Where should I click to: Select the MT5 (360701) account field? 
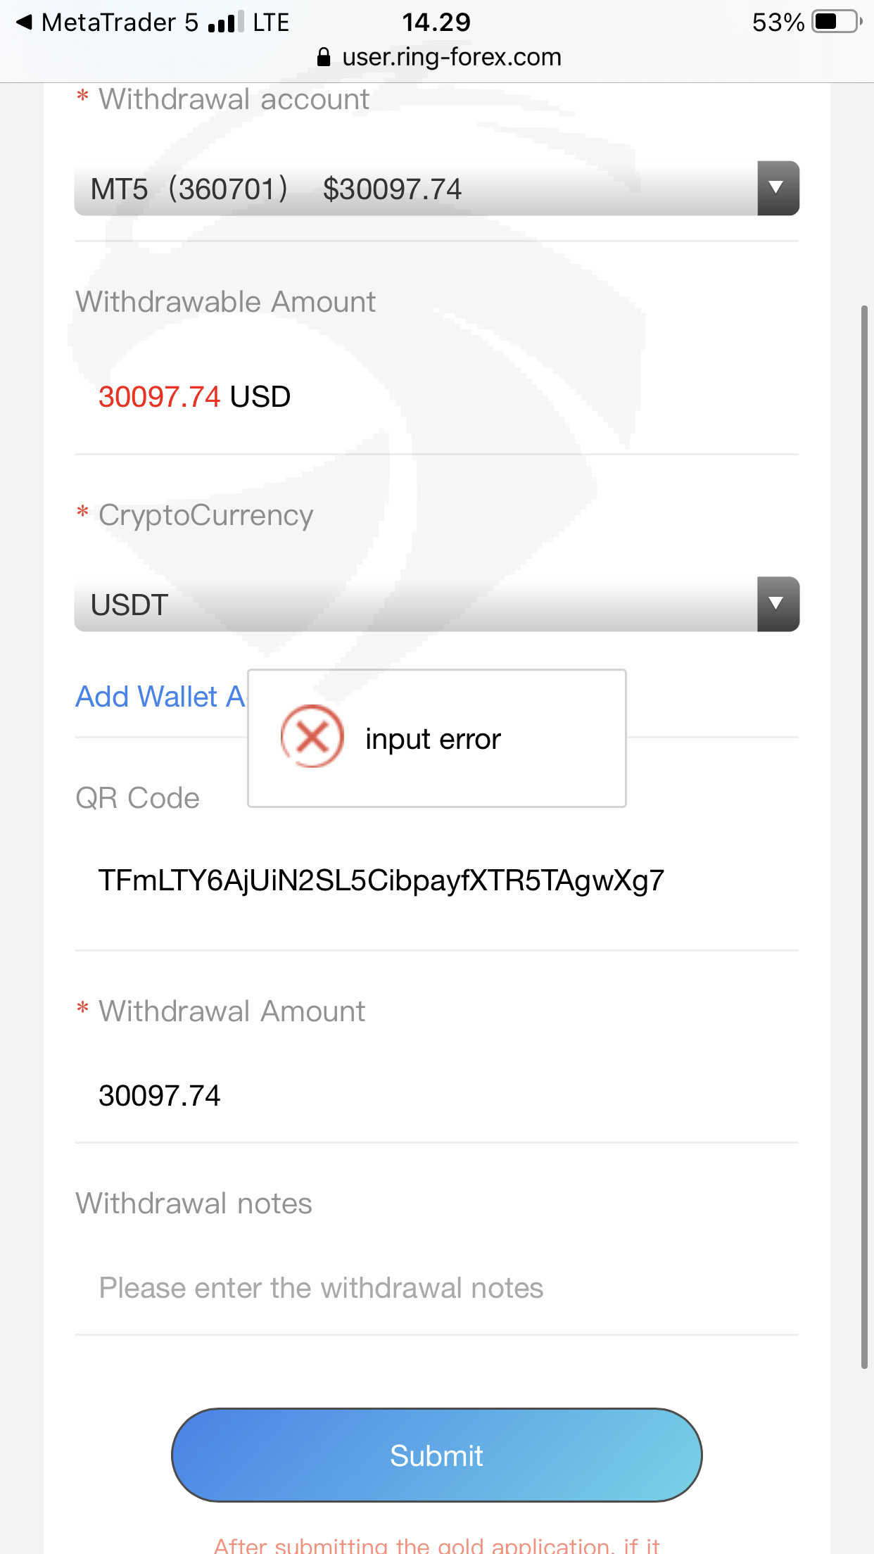[415, 189]
